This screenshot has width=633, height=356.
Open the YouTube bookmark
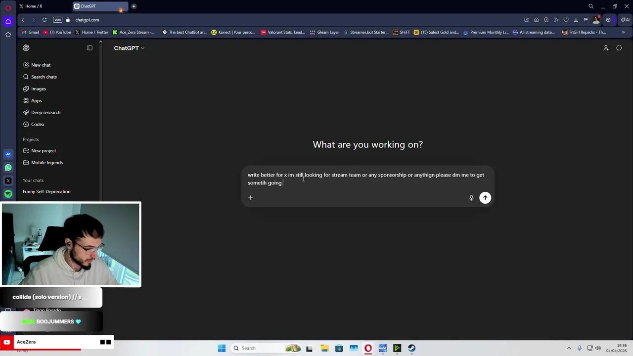[57, 32]
